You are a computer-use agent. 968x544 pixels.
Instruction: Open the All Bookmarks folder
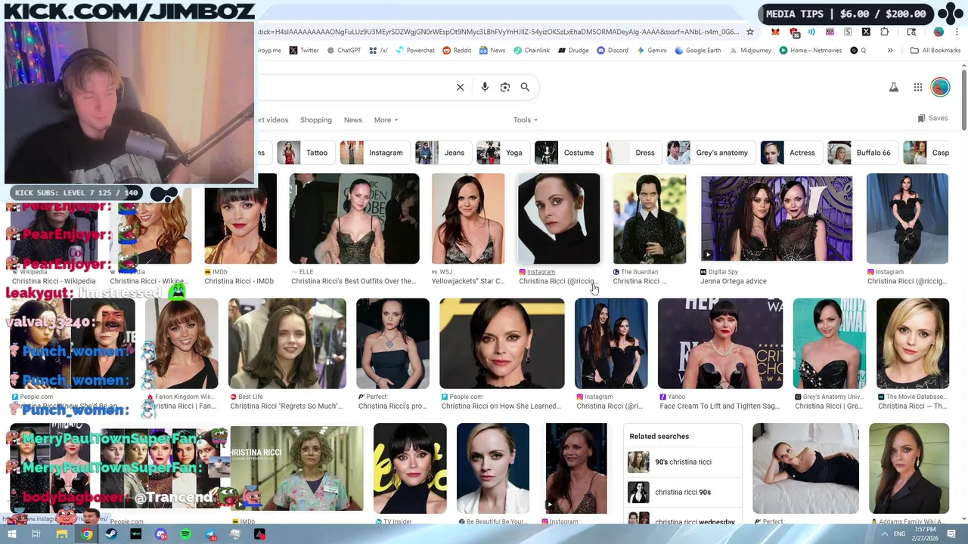click(x=935, y=51)
